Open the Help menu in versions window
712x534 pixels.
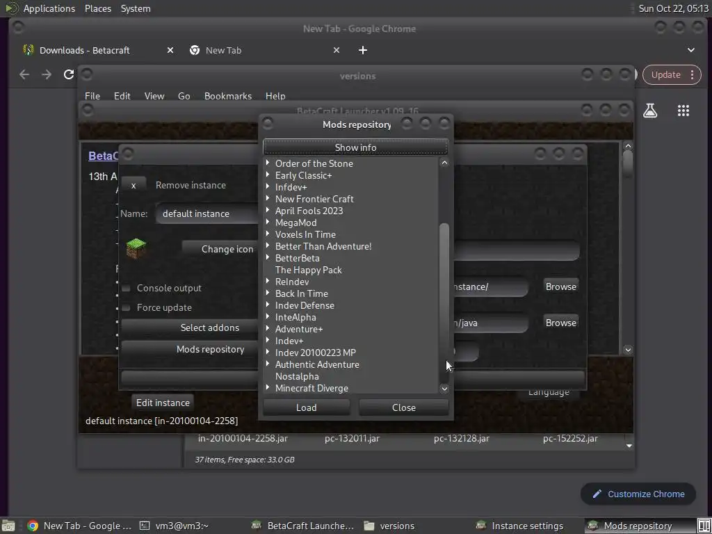[275, 96]
